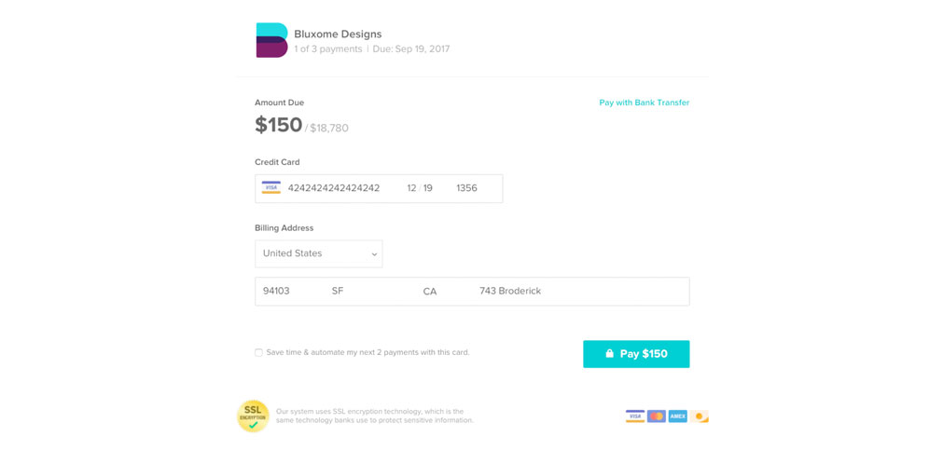The height and width of the screenshot is (464, 943).
Task: Click the Visa logo in footer
Action: coord(635,416)
